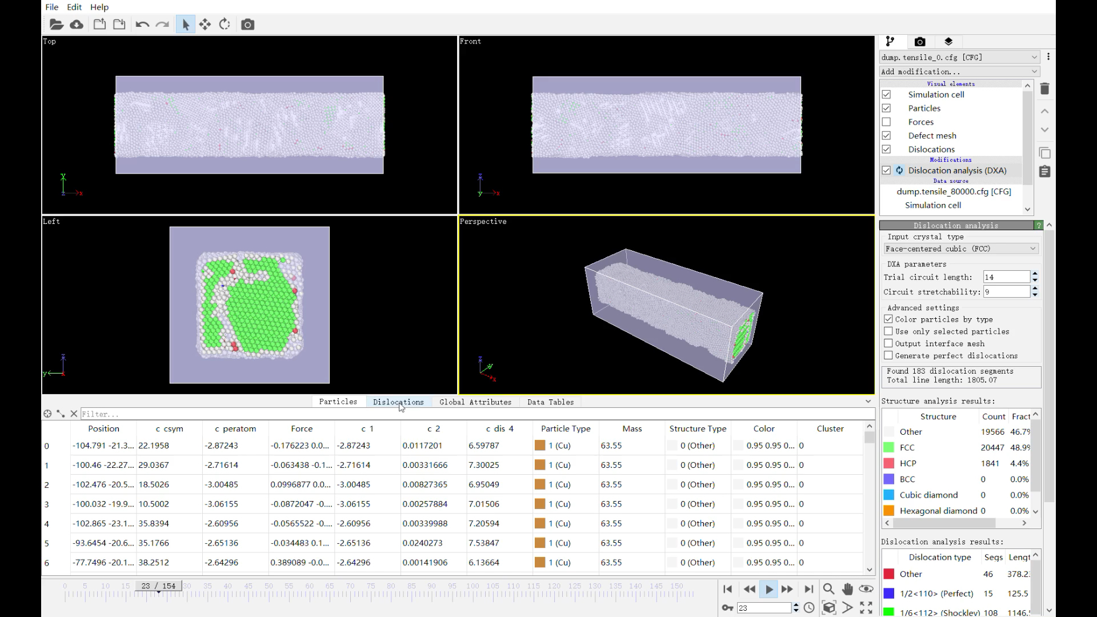Select the camera render image toolbar icon
Viewport: 1097px width, 617px height.
point(247,25)
